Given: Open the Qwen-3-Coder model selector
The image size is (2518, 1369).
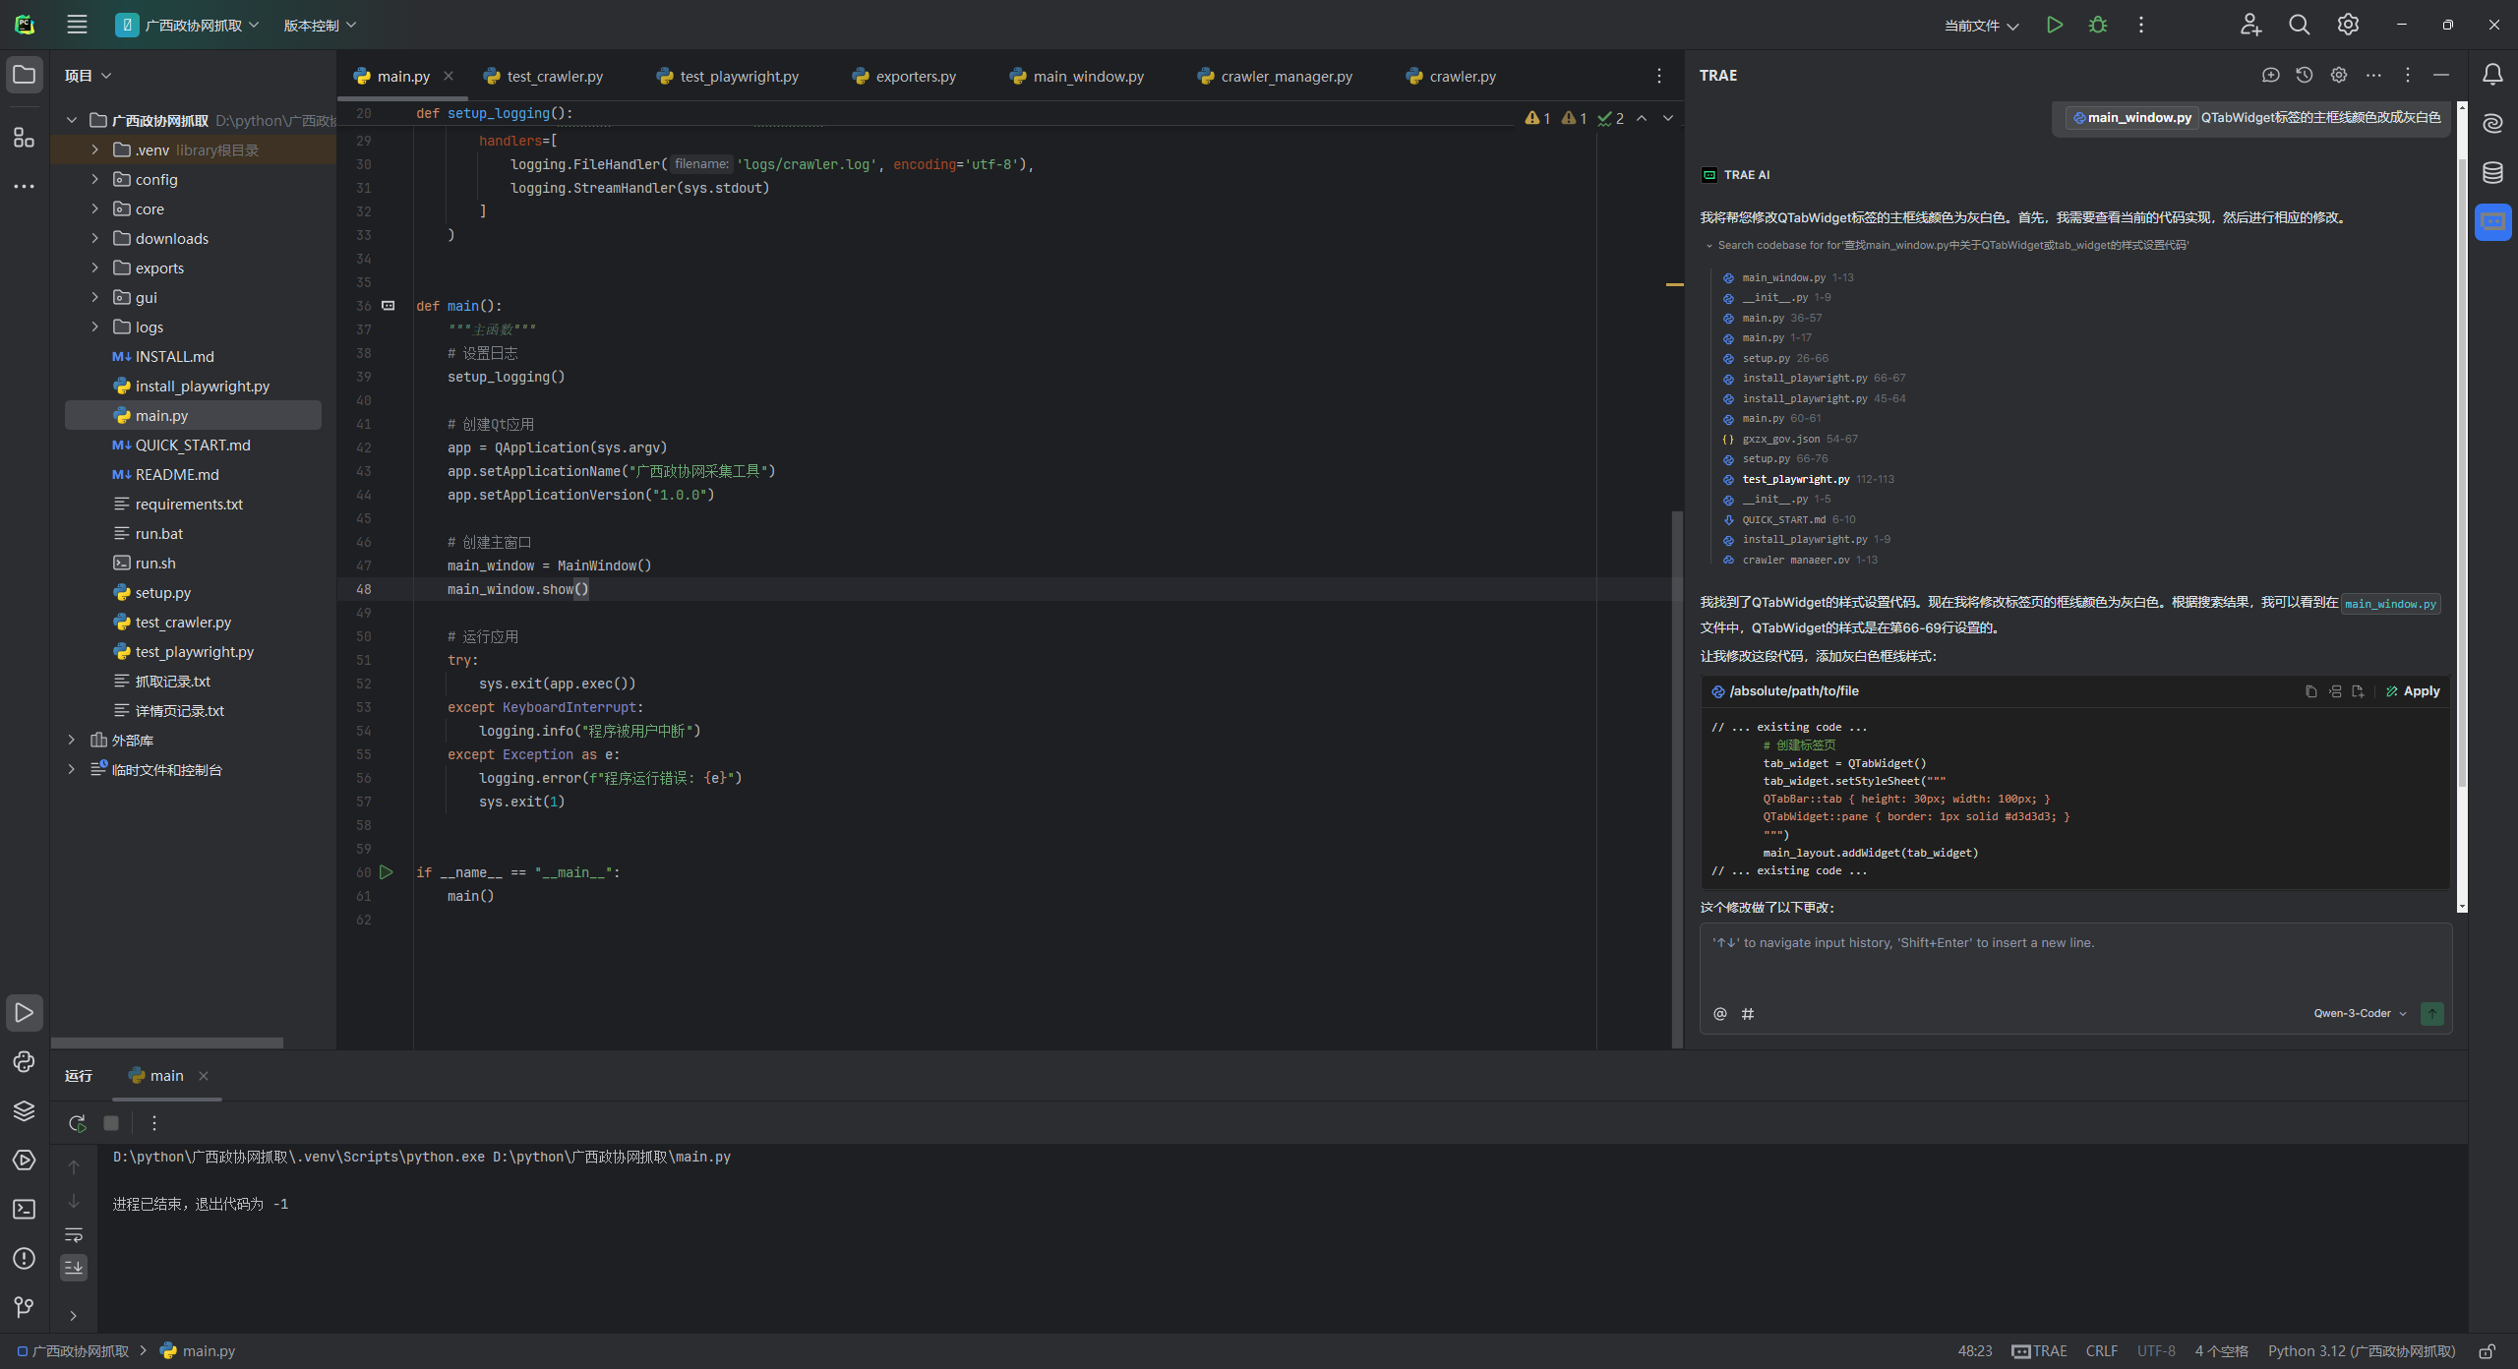Looking at the screenshot, I should (x=2357, y=1013).
